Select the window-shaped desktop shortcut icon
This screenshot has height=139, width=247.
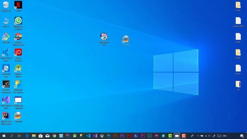[x=18, y=102]
